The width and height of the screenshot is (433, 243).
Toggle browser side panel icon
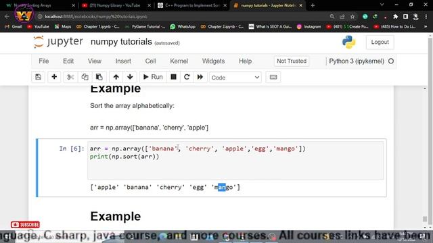[x=405, y=16]
